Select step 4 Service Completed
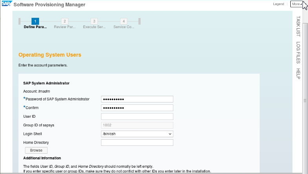308x174 pixels. pyautogui.click(x=123, y=21)
